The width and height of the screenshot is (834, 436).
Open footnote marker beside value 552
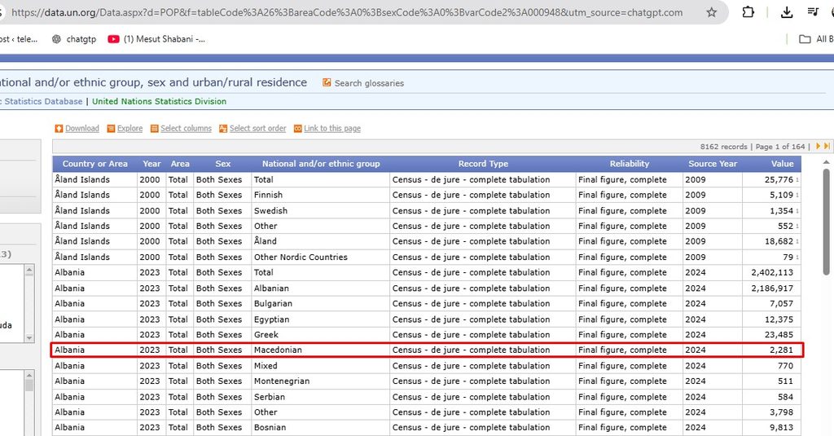(x=797, y=227)
